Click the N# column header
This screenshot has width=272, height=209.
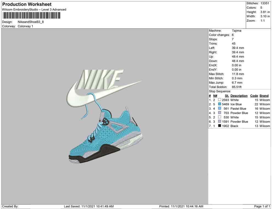click(x=215, y=96)
